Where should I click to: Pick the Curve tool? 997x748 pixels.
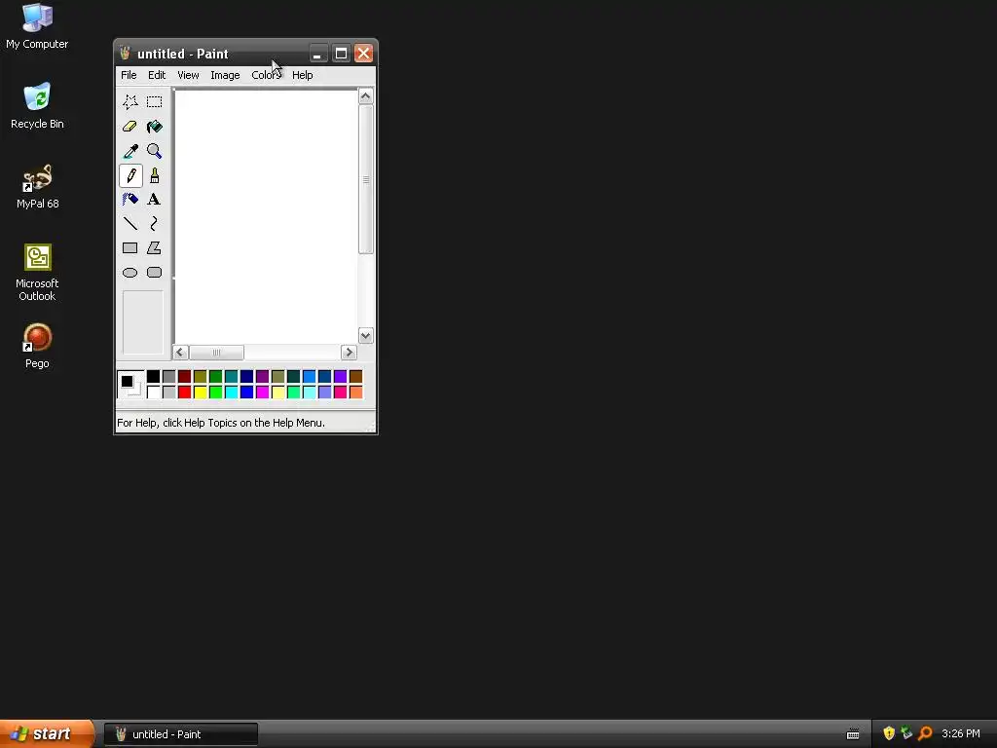(154, 223)
